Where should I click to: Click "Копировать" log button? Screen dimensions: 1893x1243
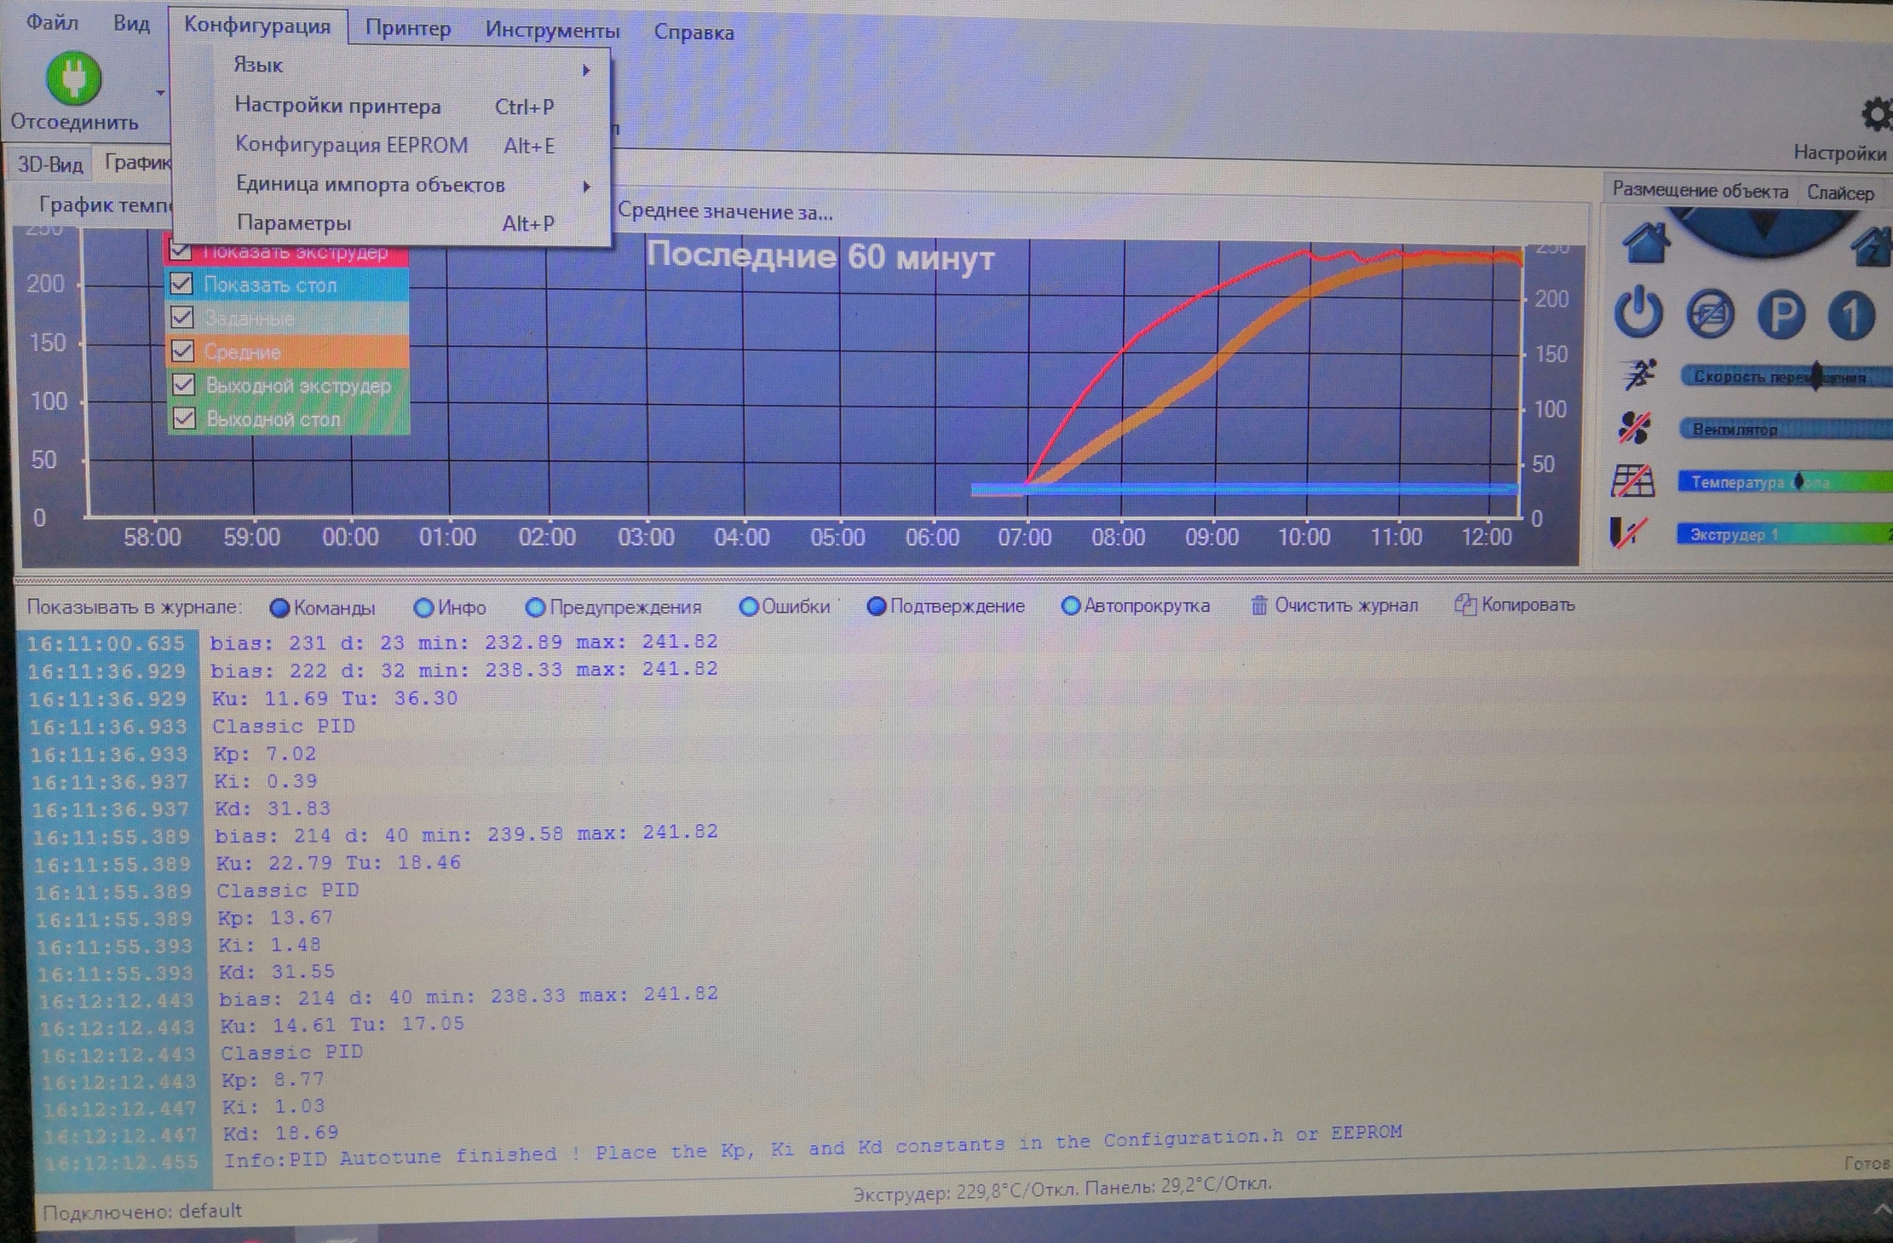(1515, 605)
